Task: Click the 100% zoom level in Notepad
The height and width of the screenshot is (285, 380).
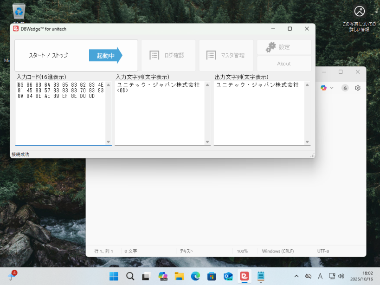Action: pos(242,251)
